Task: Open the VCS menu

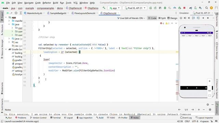Action: (75, 3)
